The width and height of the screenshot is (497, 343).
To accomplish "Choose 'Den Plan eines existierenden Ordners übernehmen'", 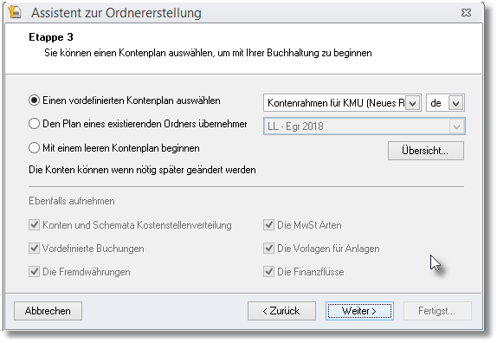I will click(34, 124).
